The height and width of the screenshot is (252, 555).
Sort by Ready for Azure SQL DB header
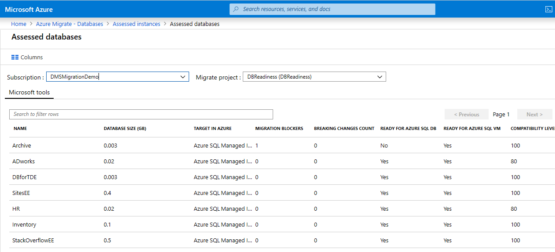pyautogui.click(x=408, y=129)
